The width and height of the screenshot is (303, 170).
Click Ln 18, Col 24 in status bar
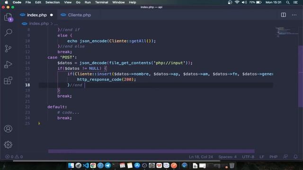coord(201,157)
